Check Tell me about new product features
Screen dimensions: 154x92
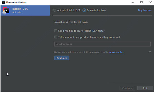coord(56,37)
